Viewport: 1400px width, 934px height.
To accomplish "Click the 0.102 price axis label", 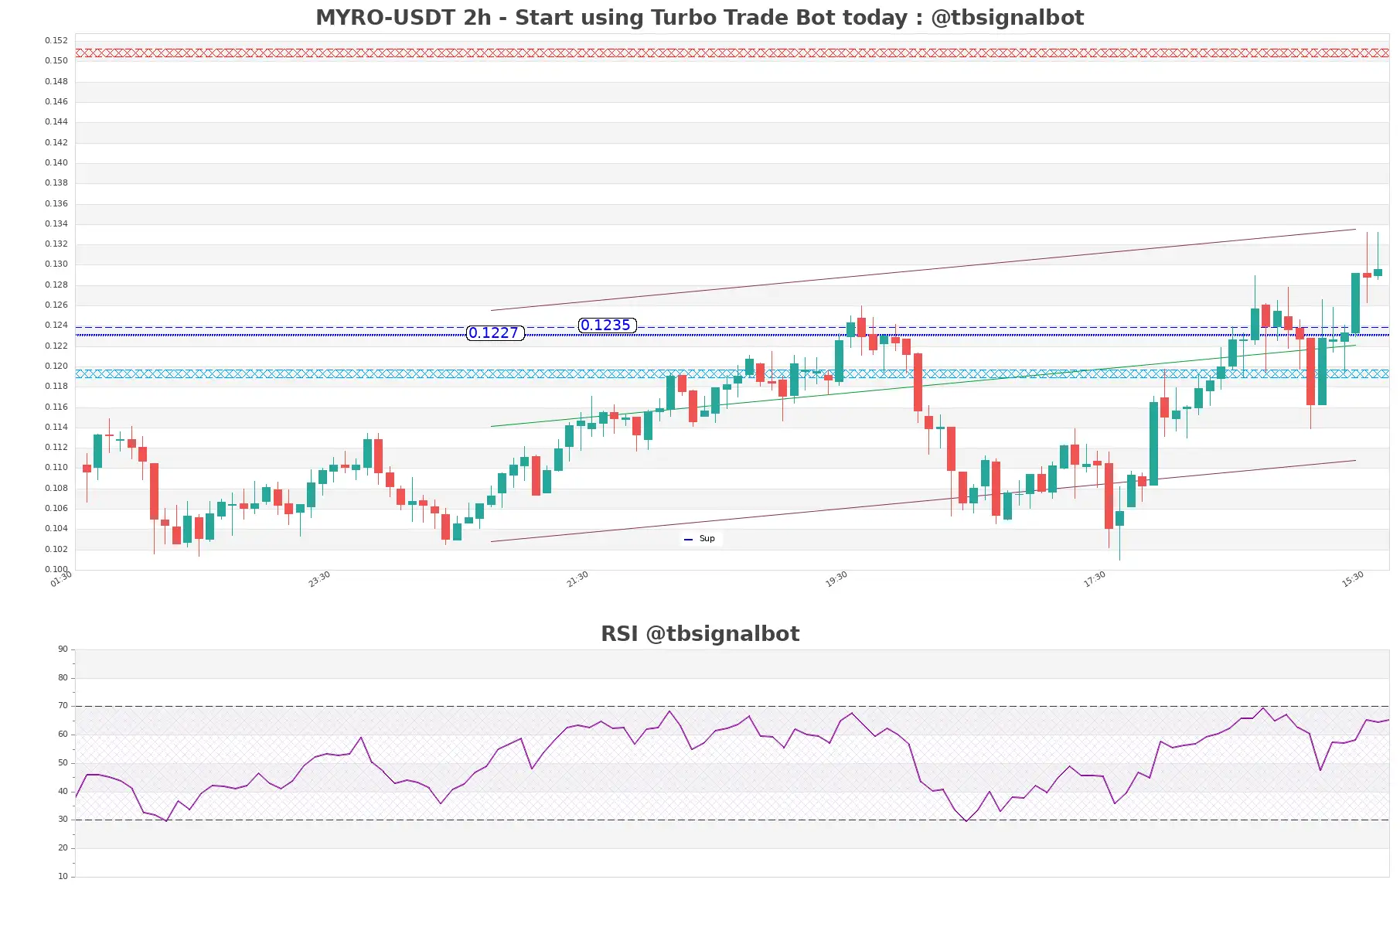I will (56, 549).
